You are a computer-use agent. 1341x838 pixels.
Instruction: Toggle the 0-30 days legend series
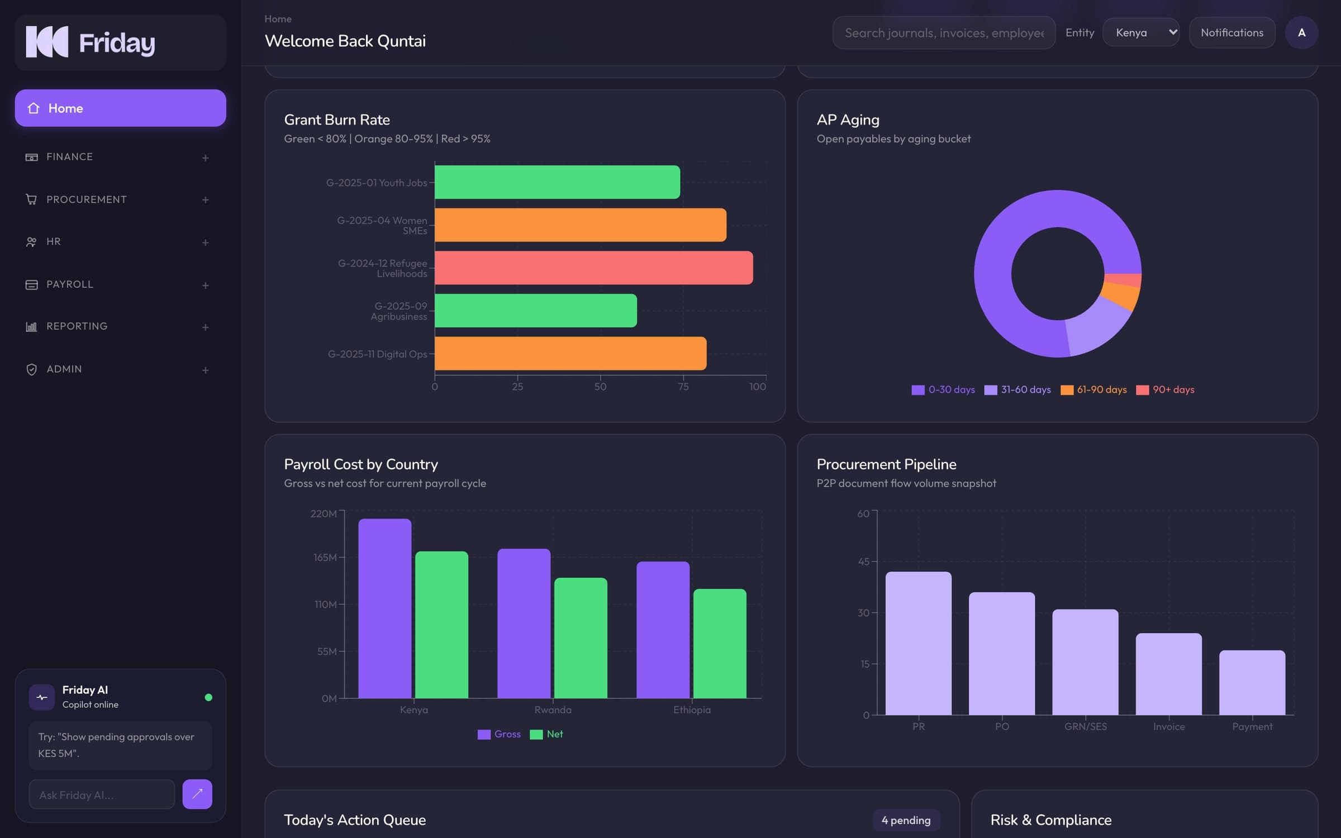(x=943, y=390)
